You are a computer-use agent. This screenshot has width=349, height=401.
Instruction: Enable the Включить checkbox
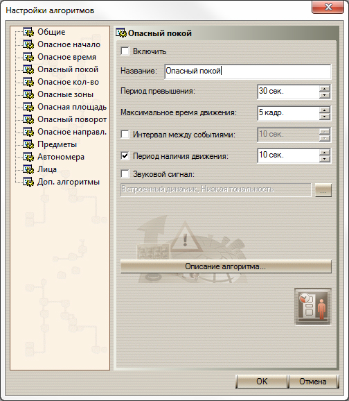coord(125,51)
